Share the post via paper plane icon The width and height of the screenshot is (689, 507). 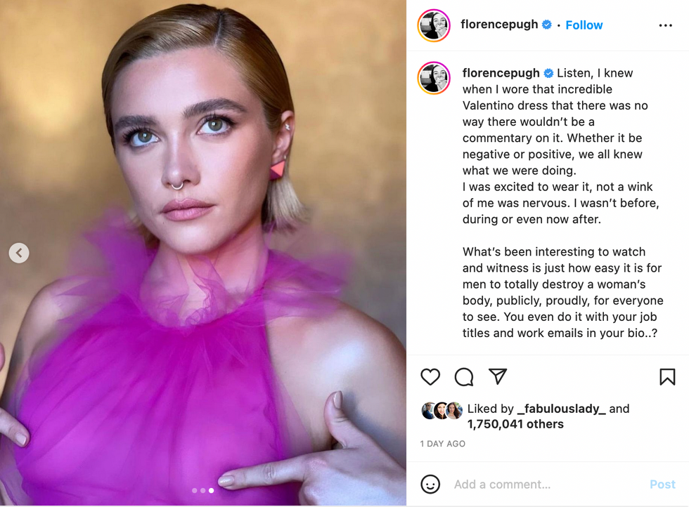498,376
